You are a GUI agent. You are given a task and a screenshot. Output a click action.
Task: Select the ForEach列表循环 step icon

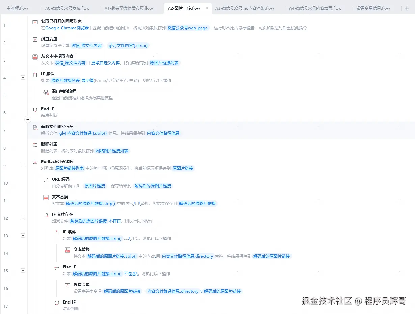(x=35, y=161)
